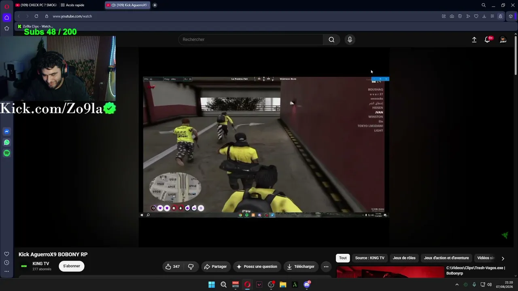The width and height of the screenshot is (518, 291).
Task: Share the video using Partager
Action: [215, 267]
